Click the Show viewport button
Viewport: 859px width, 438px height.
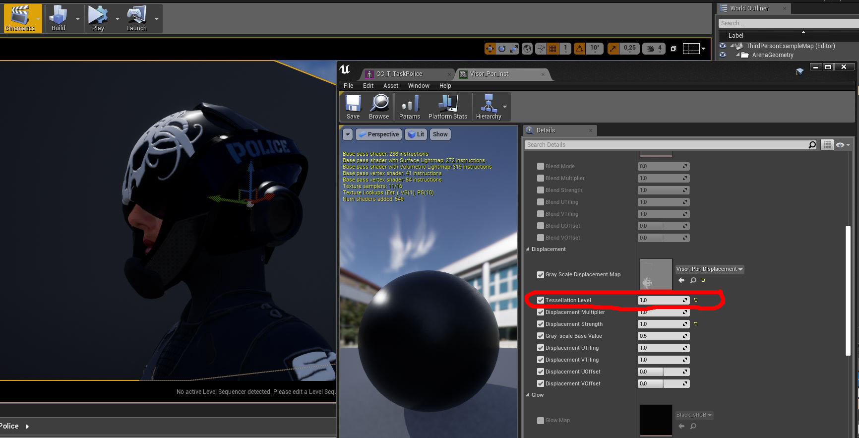point(440,134)
